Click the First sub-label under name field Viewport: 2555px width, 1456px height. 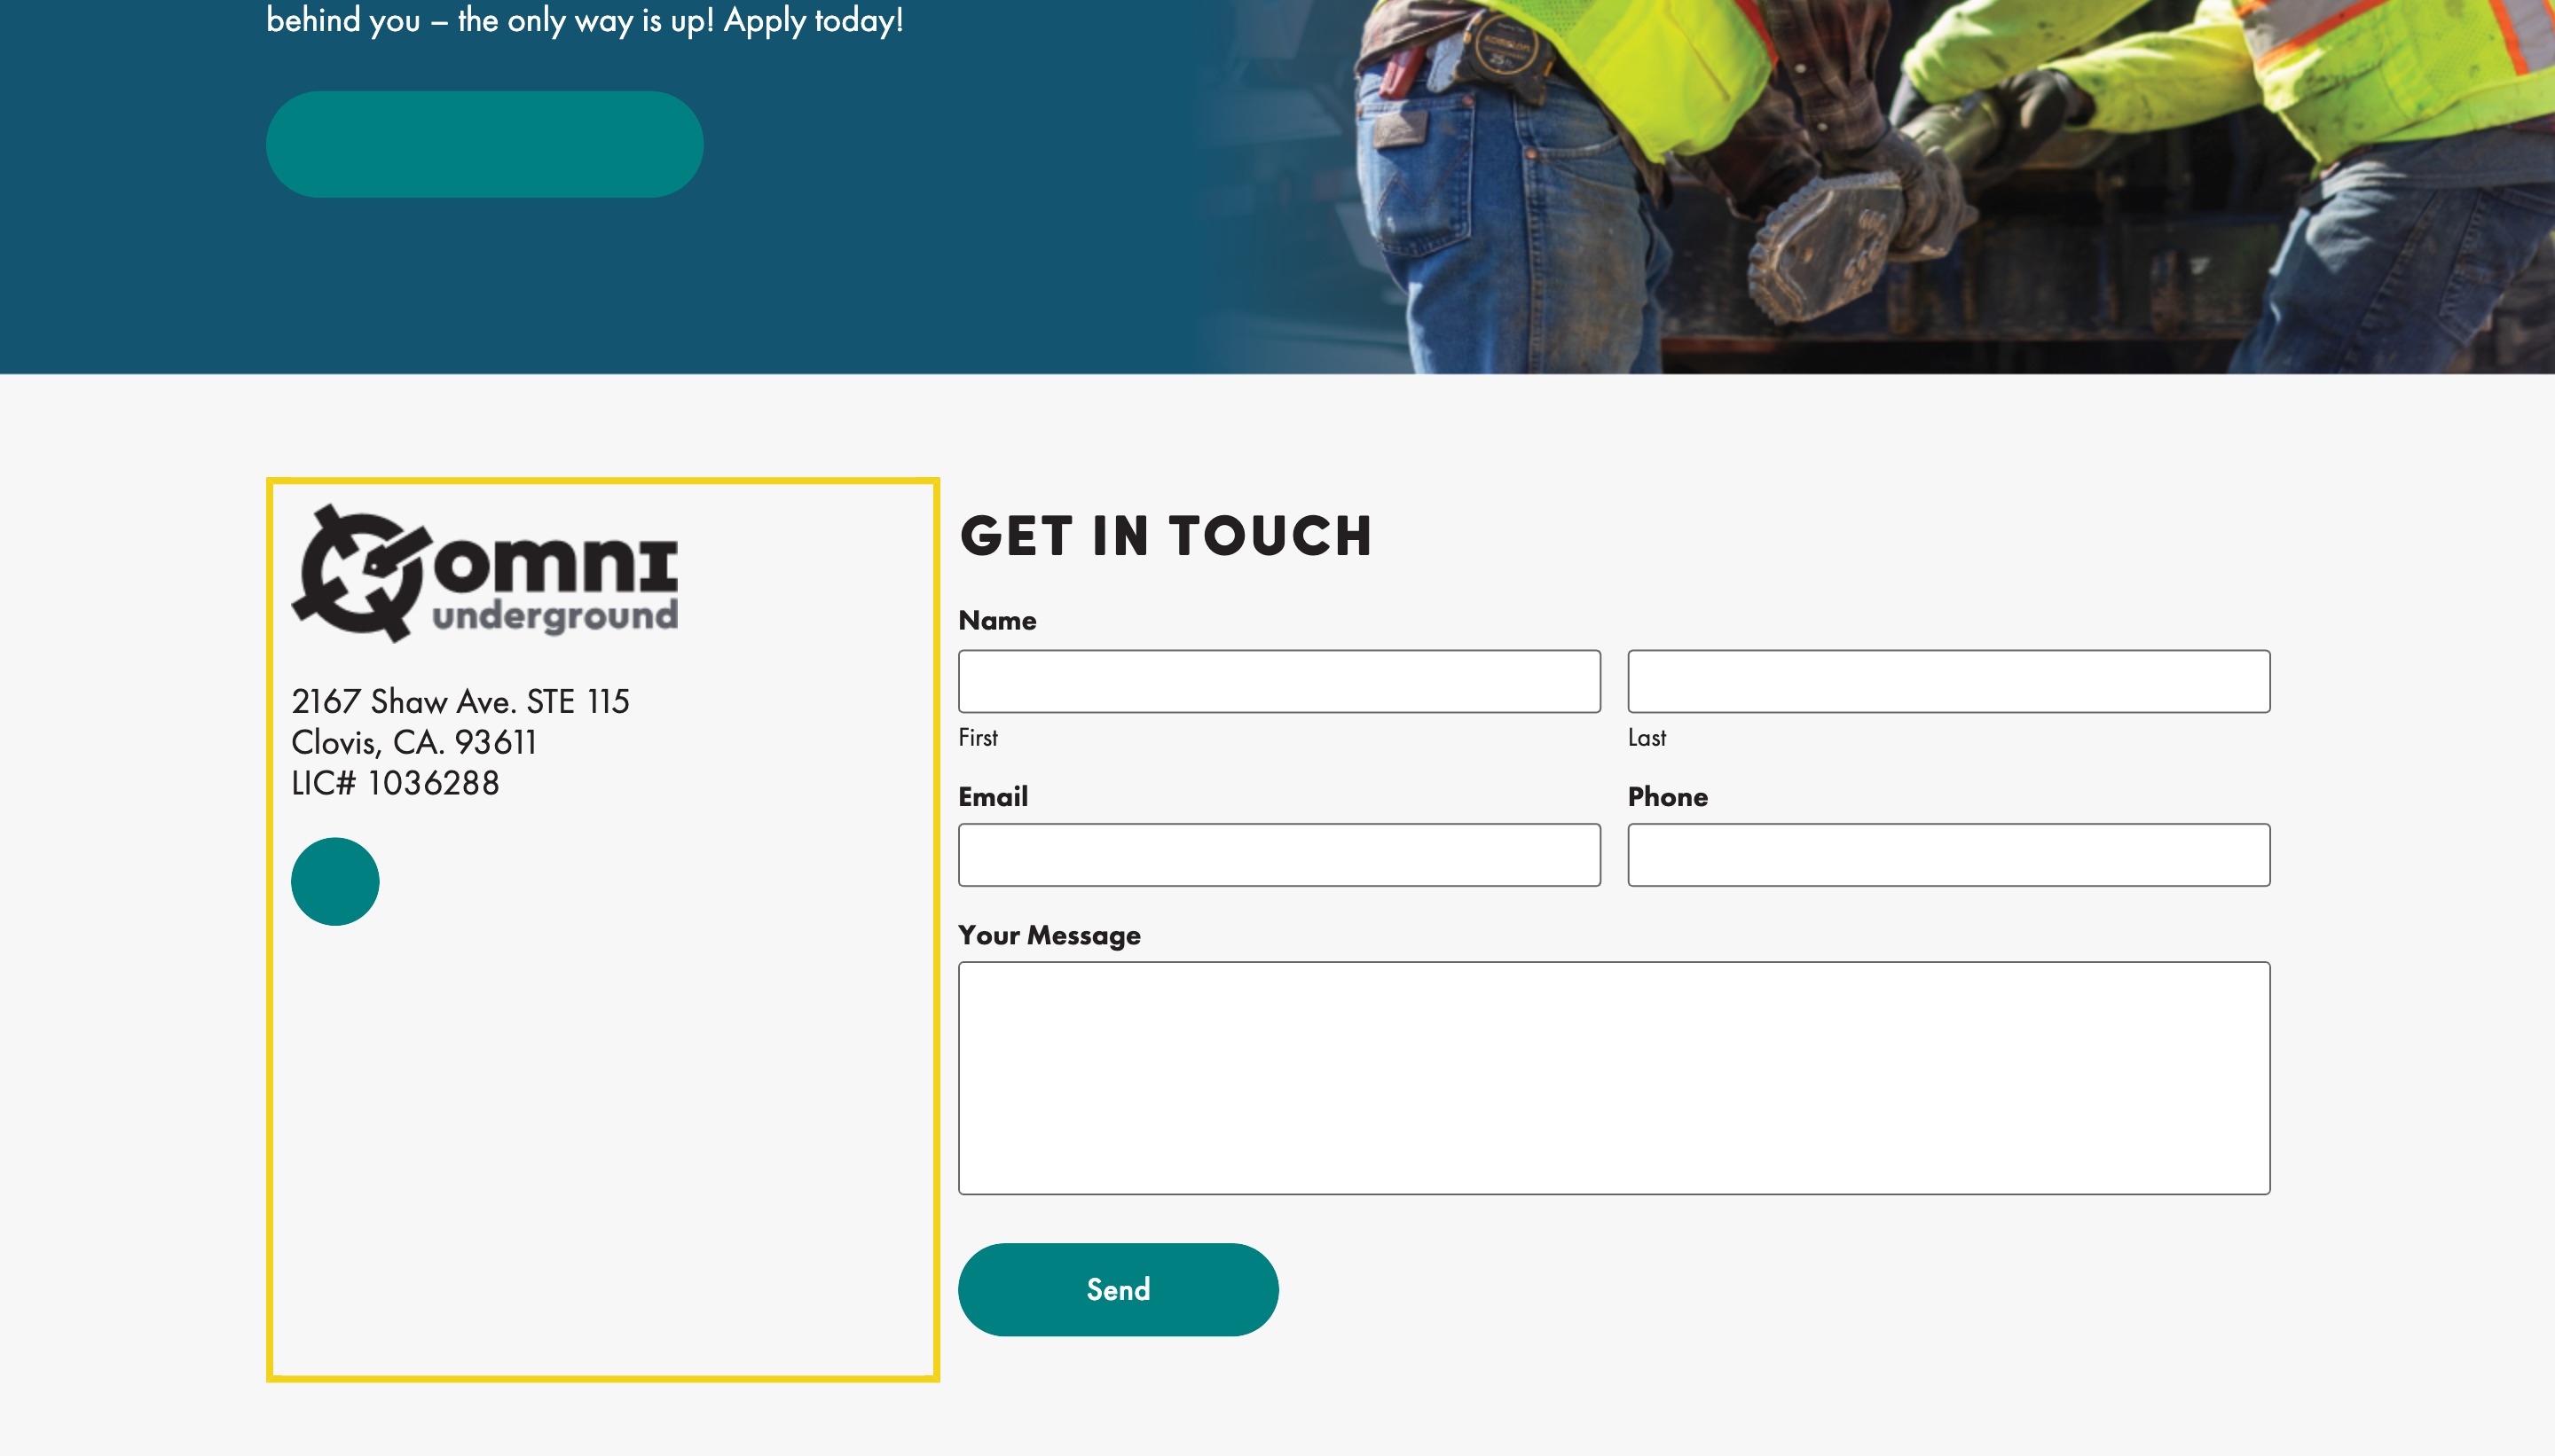(978, 737)
